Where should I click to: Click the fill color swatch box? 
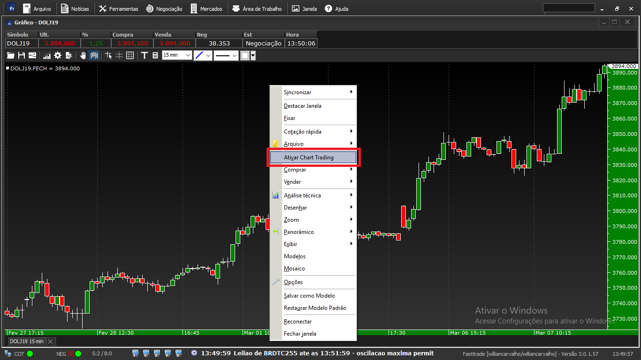(x=245, y=55)
